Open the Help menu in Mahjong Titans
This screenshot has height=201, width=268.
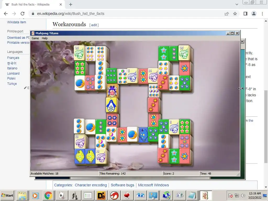pyautogui.click(x=44, y=38)
